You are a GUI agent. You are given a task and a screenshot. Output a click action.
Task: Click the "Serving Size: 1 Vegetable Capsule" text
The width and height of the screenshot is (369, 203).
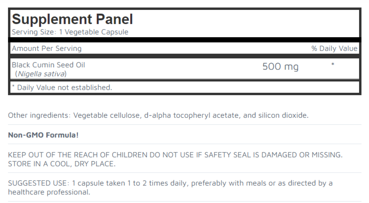click(x=70, y=32)
